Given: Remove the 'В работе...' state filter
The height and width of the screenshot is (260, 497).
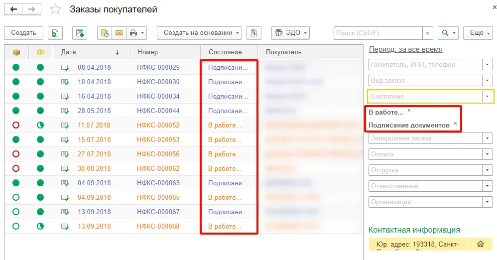Looking at the screenshot, I should (x=409, y=111).
